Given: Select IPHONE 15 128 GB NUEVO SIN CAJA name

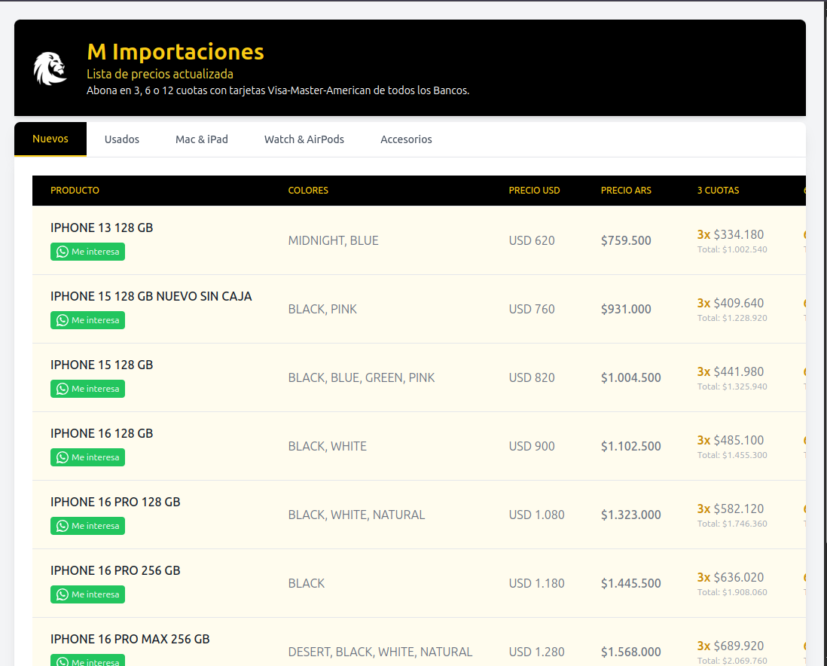Looking at the screenshot, I should (151, 297).
